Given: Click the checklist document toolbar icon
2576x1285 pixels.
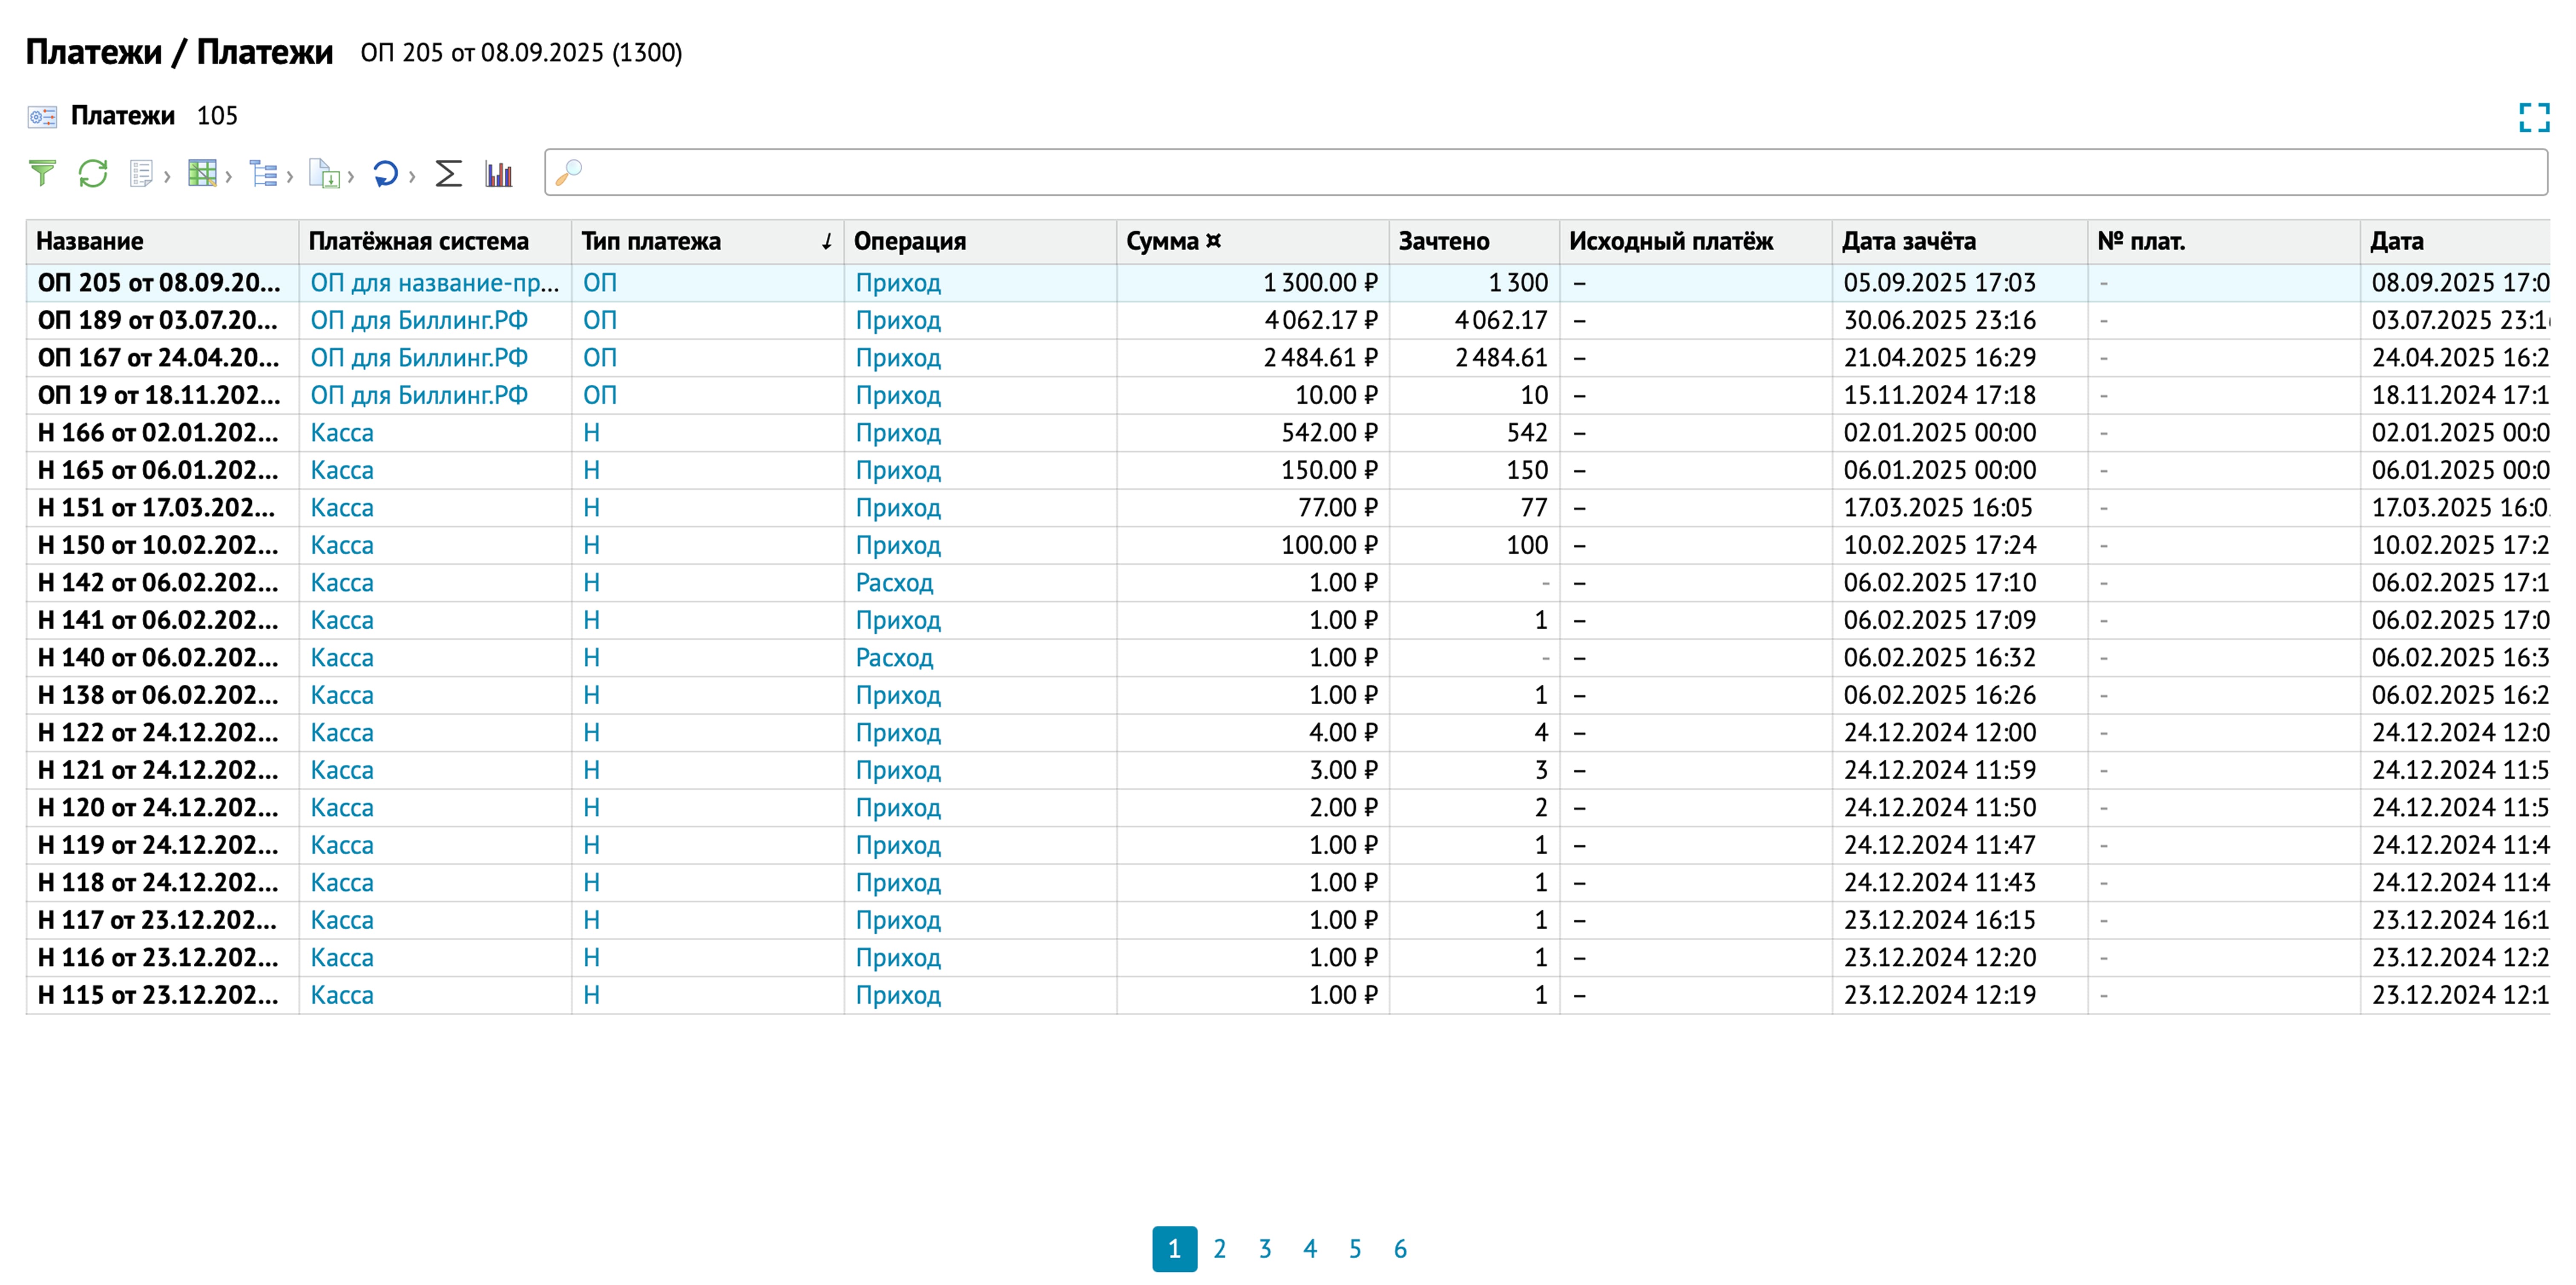Looking at the screenshot, I should (x=141, y=174).
